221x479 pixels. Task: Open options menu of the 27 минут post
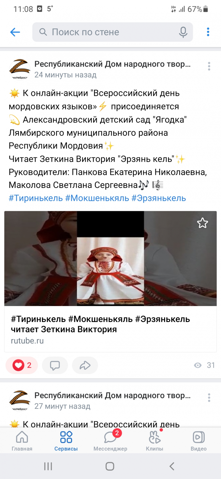209,398
